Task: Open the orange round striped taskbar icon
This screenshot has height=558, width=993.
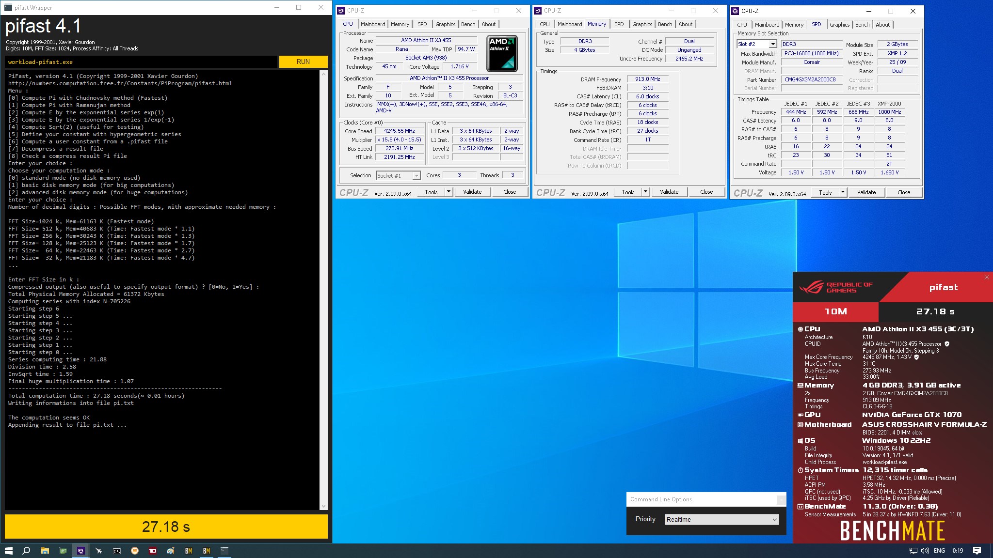Action: [135, 551]
